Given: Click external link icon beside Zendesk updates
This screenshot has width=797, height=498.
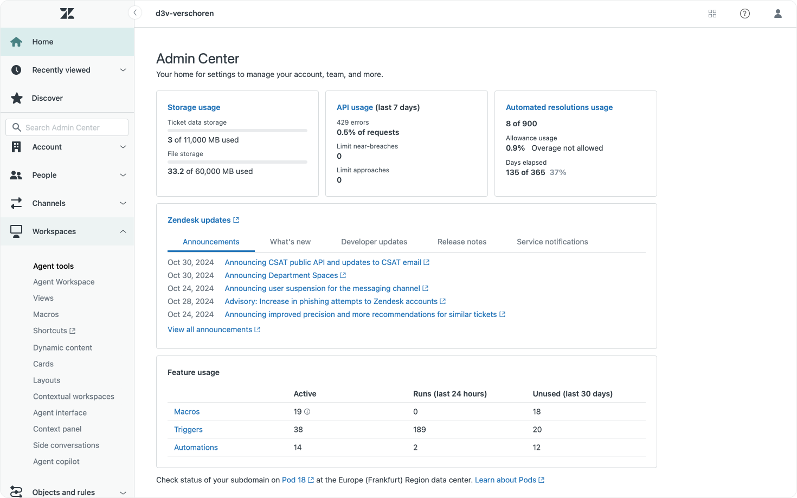Looking at the screenshot, I should tap(236, 220).
